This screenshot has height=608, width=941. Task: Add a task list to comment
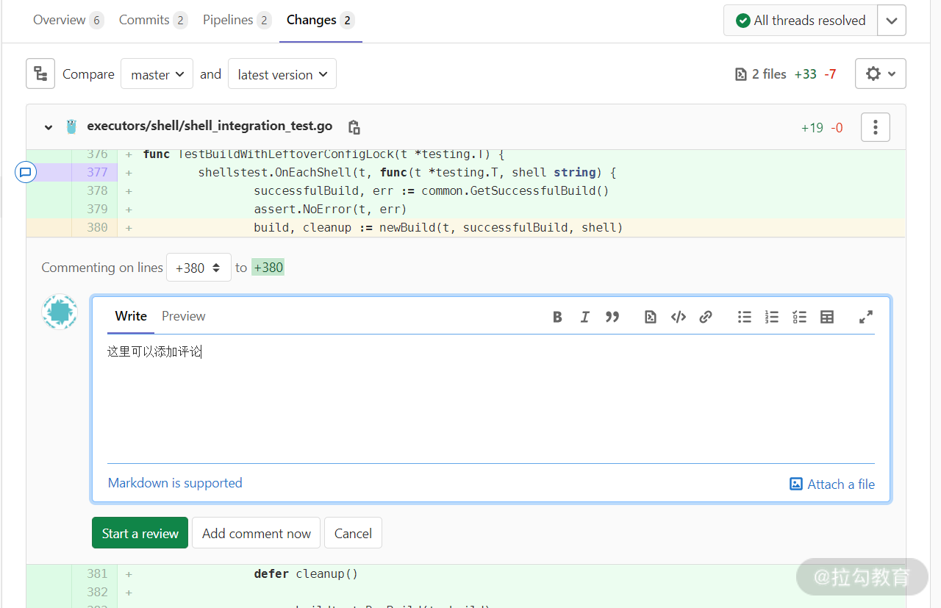[x=800, y=317]
